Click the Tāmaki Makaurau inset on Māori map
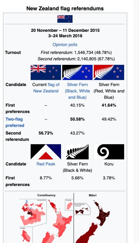The height and width of the screenshot is (243, 139). (x=82, y=209)
